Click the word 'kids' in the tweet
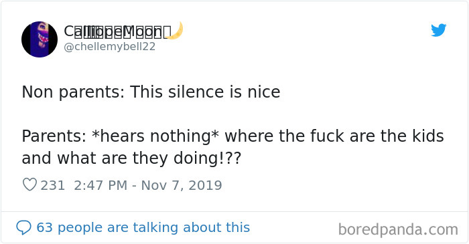 (x=428, y=136)
